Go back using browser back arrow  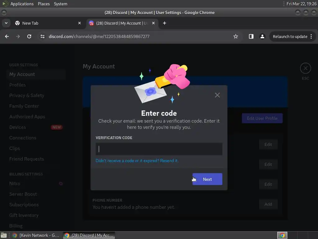[7, 36]
